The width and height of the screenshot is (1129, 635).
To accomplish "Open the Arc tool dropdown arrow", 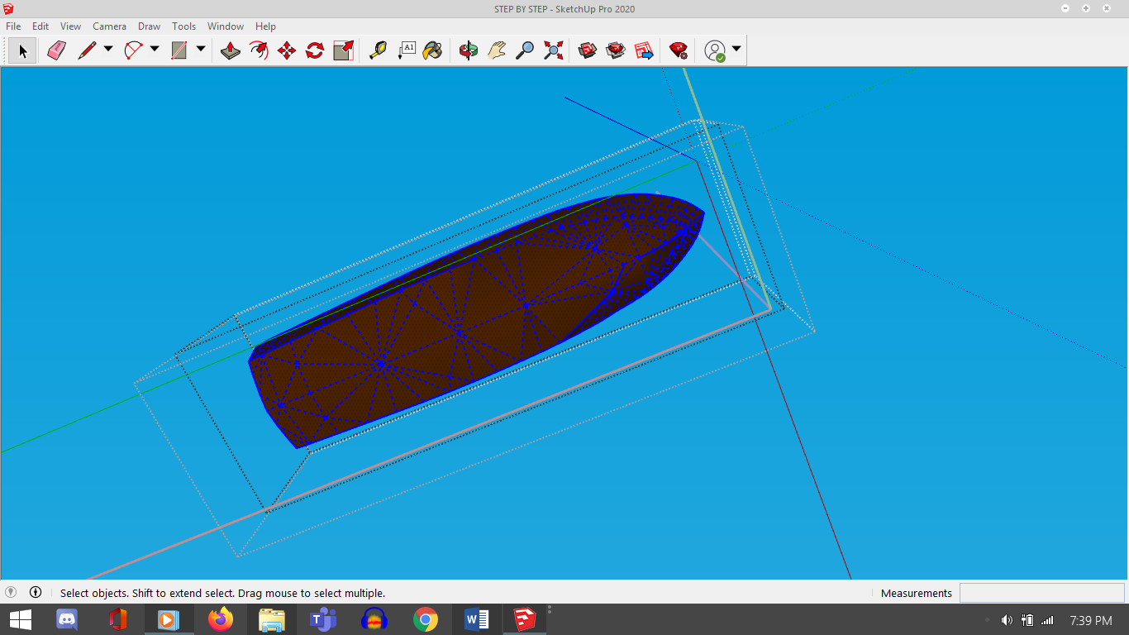I will 154,50.
